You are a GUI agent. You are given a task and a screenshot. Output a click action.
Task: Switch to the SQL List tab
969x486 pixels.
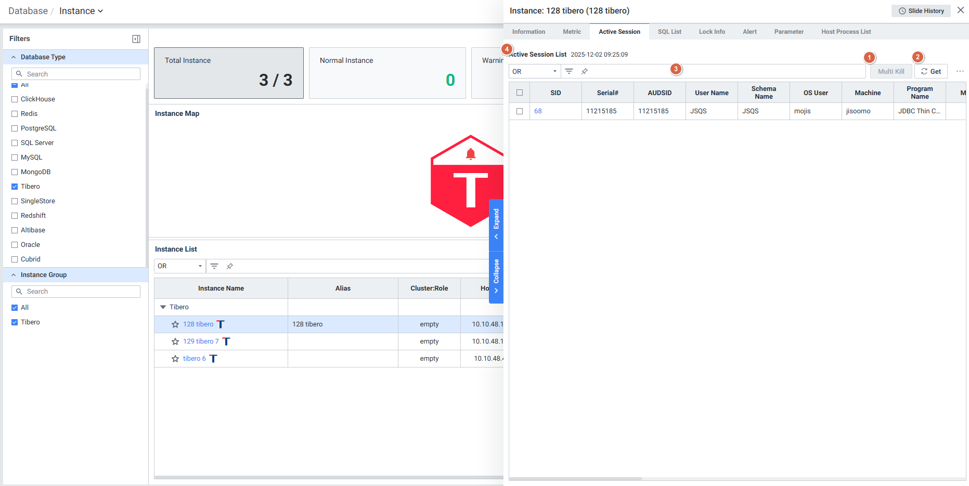pos(669,32)
